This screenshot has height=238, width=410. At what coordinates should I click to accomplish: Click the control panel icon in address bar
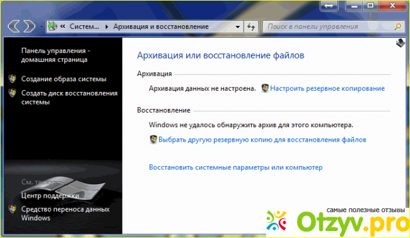tap(53, 26)
